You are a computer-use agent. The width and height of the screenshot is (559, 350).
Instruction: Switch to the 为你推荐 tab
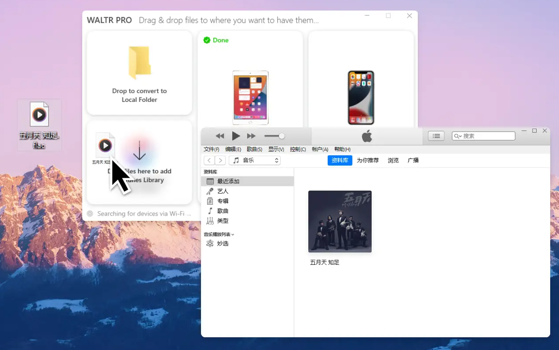click(368, 160)
